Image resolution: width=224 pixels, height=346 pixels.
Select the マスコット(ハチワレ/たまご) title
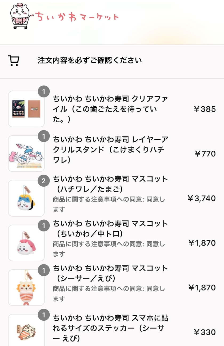110,184
